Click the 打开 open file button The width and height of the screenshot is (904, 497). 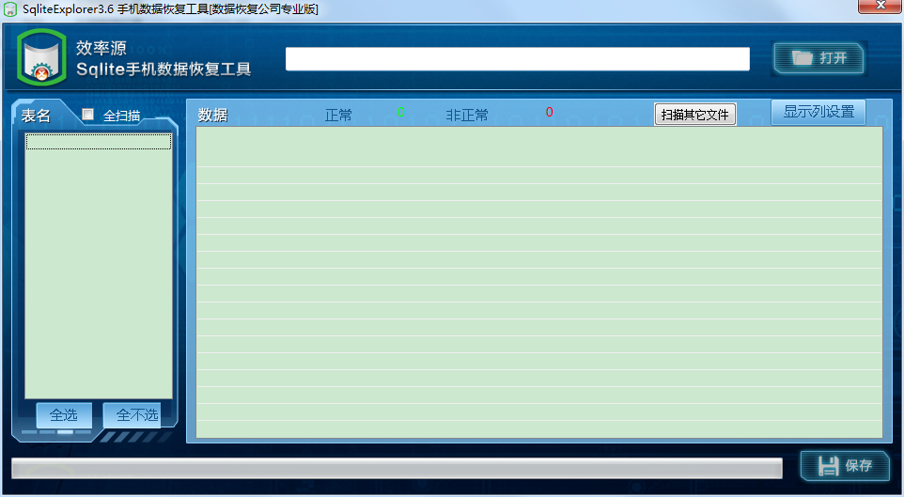coord(818,58)
